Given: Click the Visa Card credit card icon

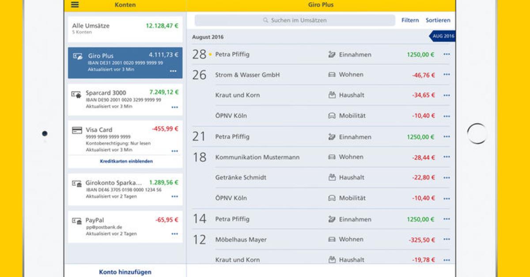Looking at the screenshot, I should [77, 130].
